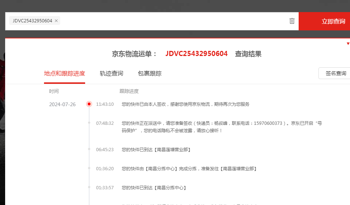Screen dimensions: 350x205
Task: Click the 立即查询 search button
Action: click(324, 21)
